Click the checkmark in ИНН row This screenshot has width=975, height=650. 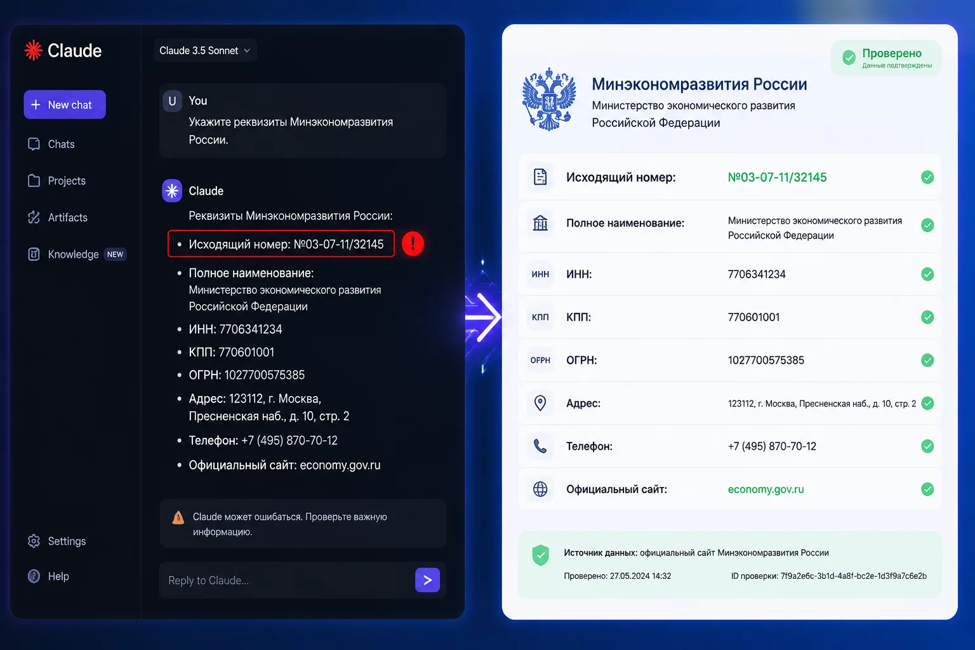[927, 274]
